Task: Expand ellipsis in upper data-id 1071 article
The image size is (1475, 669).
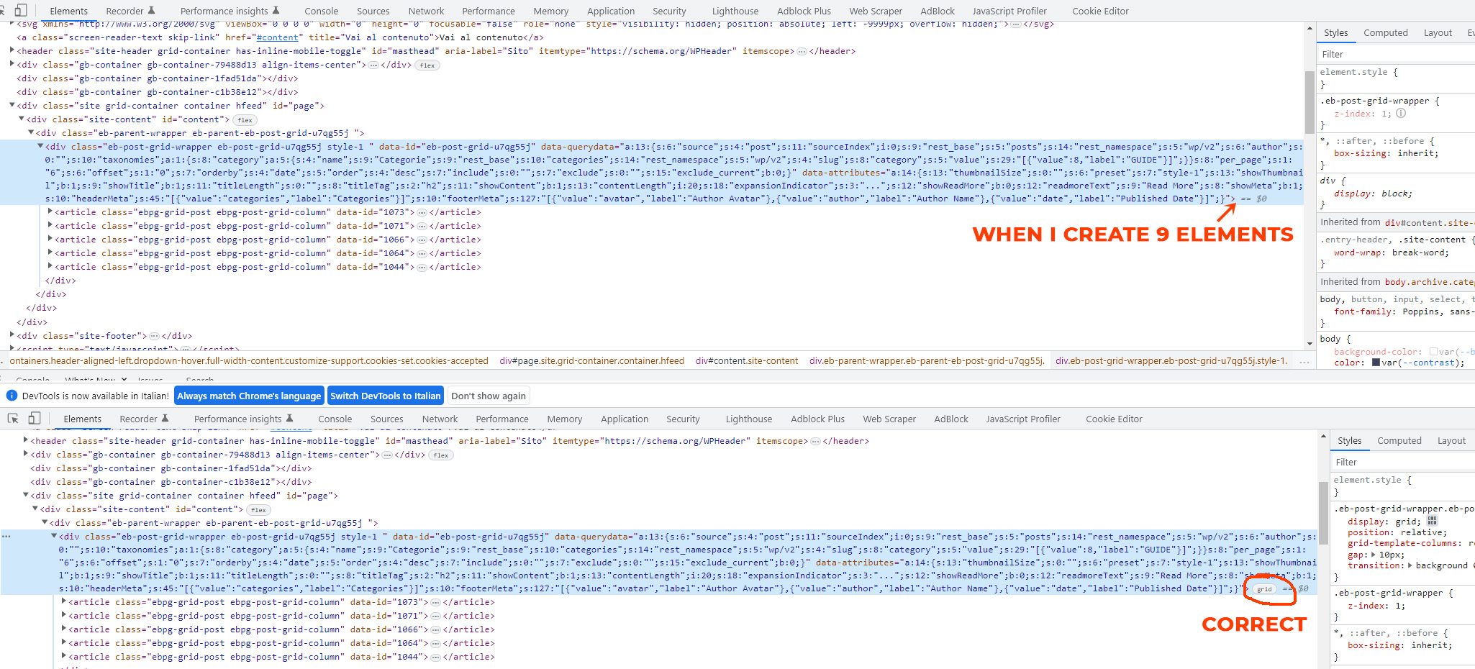Action: [x=422, y=226]
